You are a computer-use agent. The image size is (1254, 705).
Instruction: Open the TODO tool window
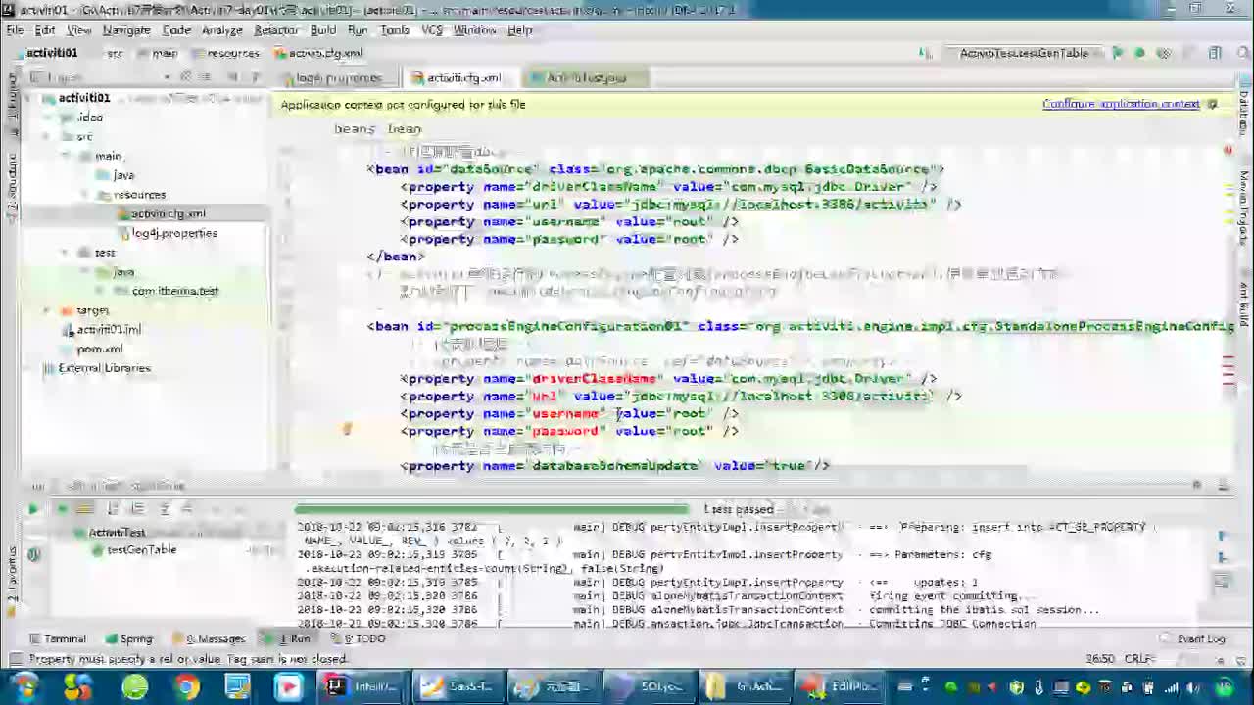click(359, 638)
